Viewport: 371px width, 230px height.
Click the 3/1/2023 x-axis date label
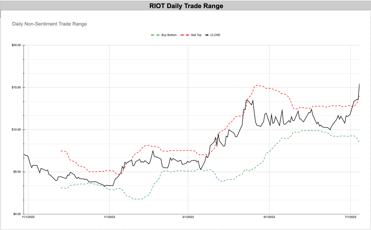[188, 217]
